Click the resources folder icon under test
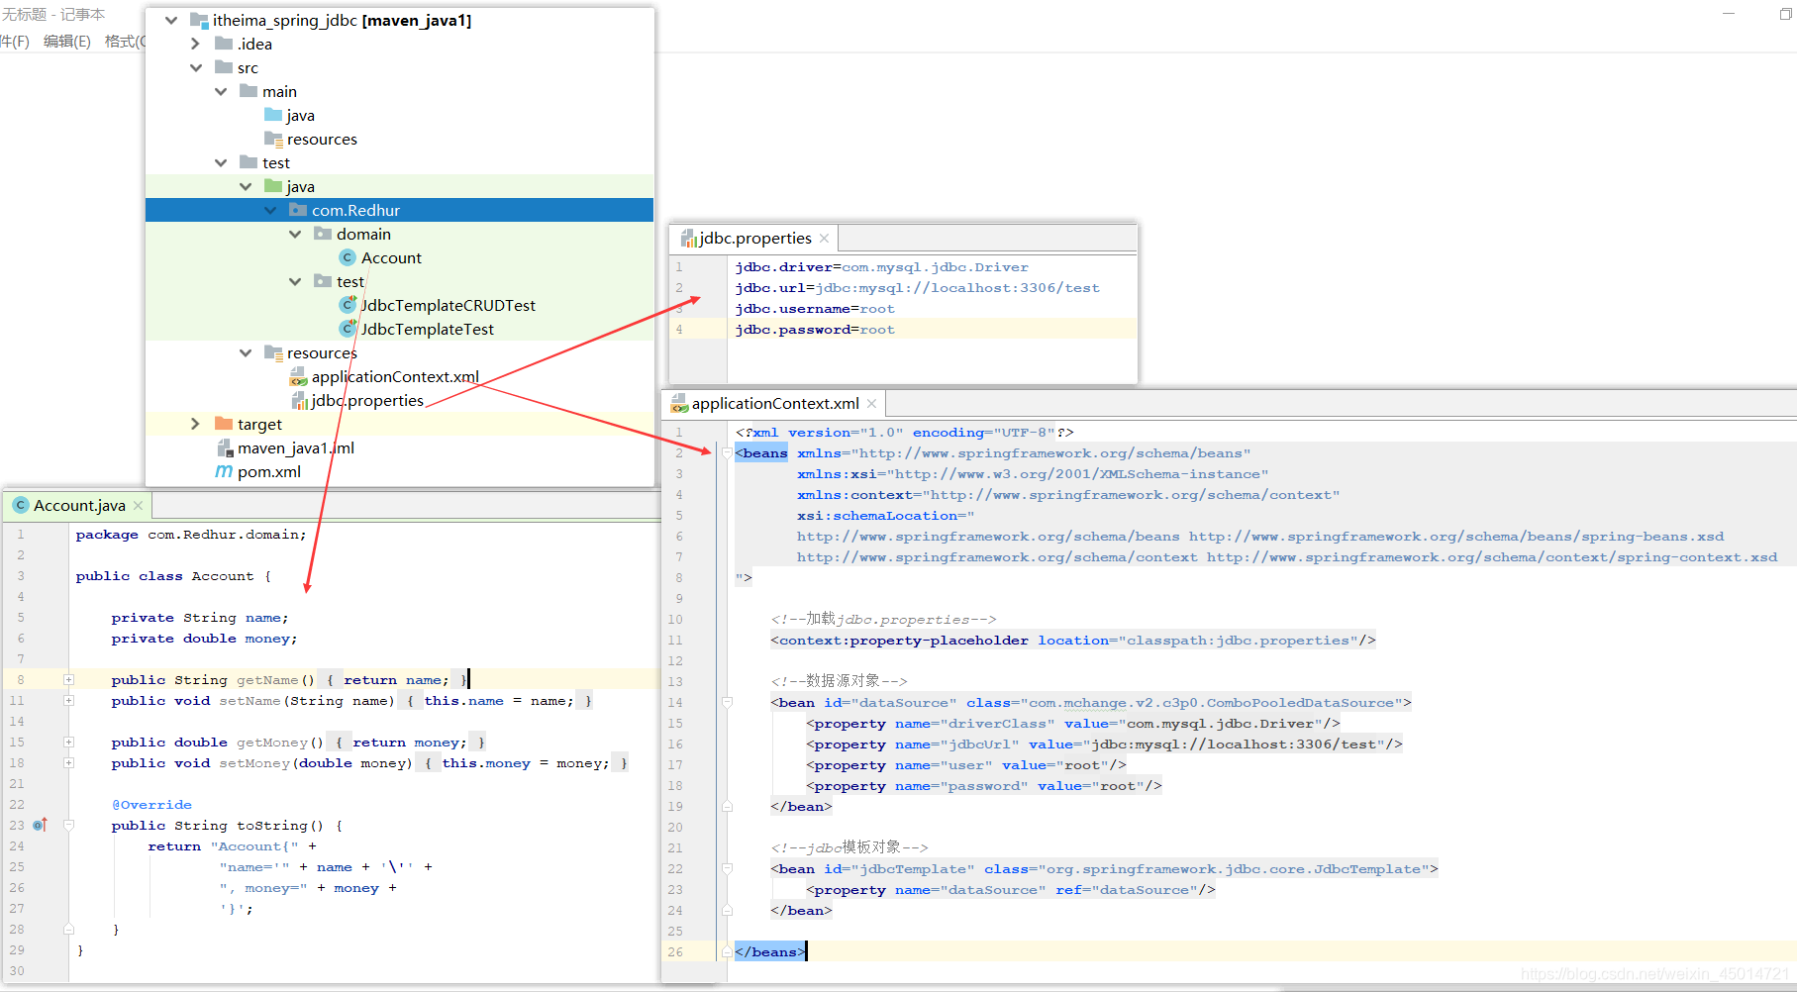Viewport: 1797px width, 992px height. click(273, 352)
